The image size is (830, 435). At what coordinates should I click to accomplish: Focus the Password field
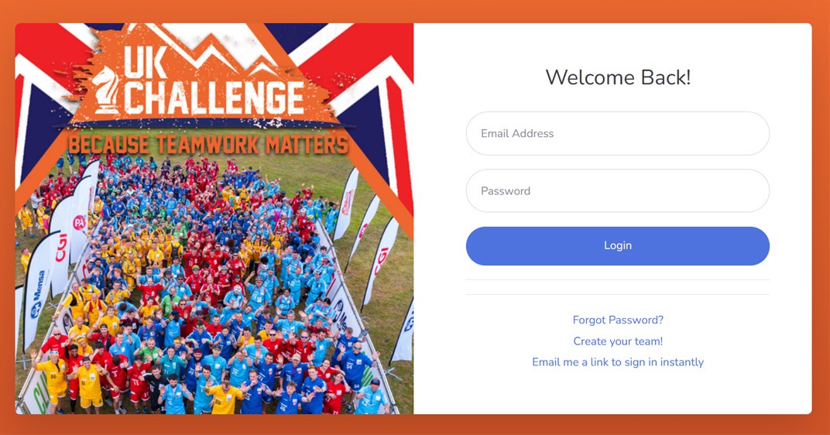617,191
